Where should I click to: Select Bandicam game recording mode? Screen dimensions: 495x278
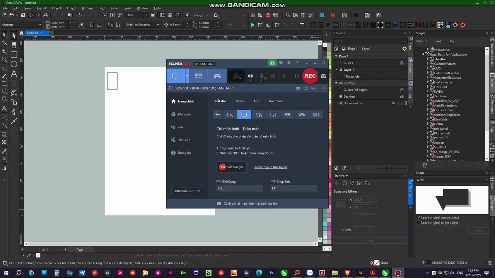pyautogui.click(x=217, y=76)
